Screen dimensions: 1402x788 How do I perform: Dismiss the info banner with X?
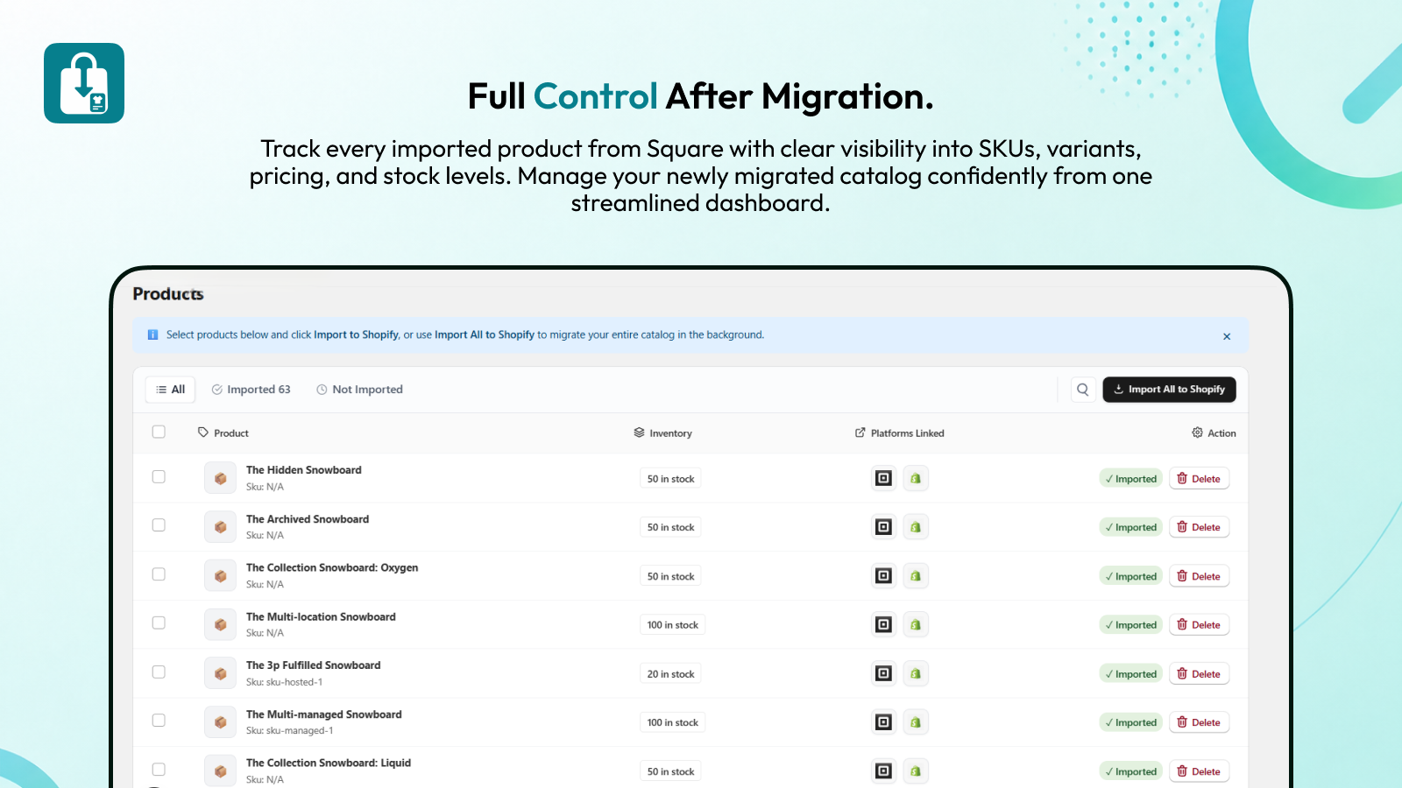(x=1227, y=336)
